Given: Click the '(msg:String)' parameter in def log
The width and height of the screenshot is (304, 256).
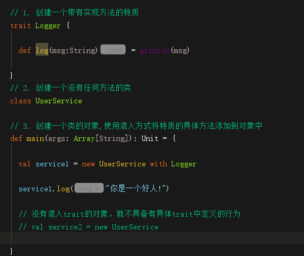Looking at the screenshot, I should tap(73, 50).
